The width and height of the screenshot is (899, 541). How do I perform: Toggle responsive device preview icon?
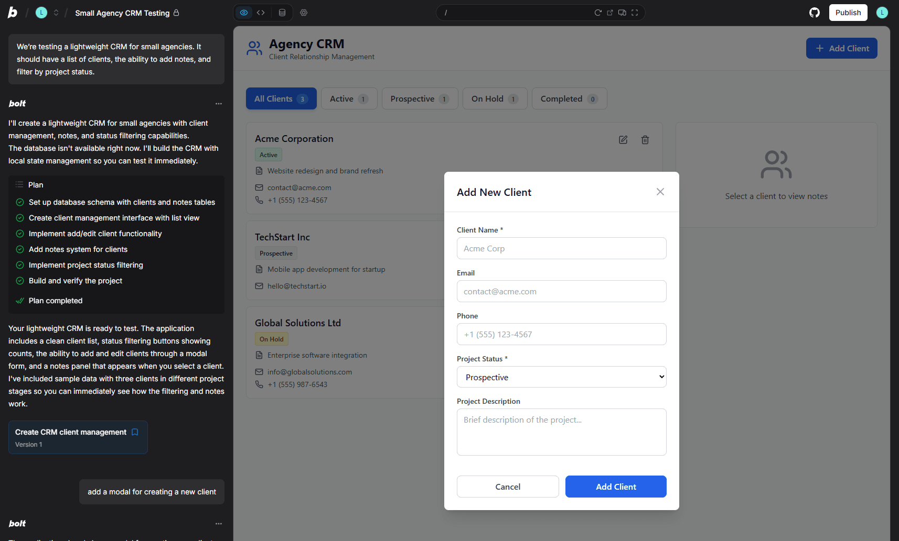tap(622, 12)
